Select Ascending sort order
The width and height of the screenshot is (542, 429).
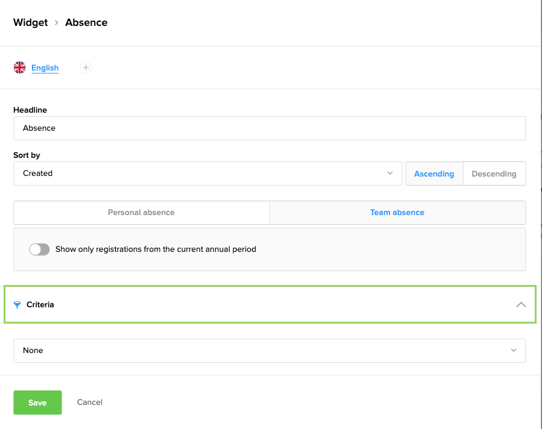433,174
